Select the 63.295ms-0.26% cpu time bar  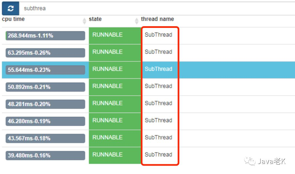click(45, 53)
